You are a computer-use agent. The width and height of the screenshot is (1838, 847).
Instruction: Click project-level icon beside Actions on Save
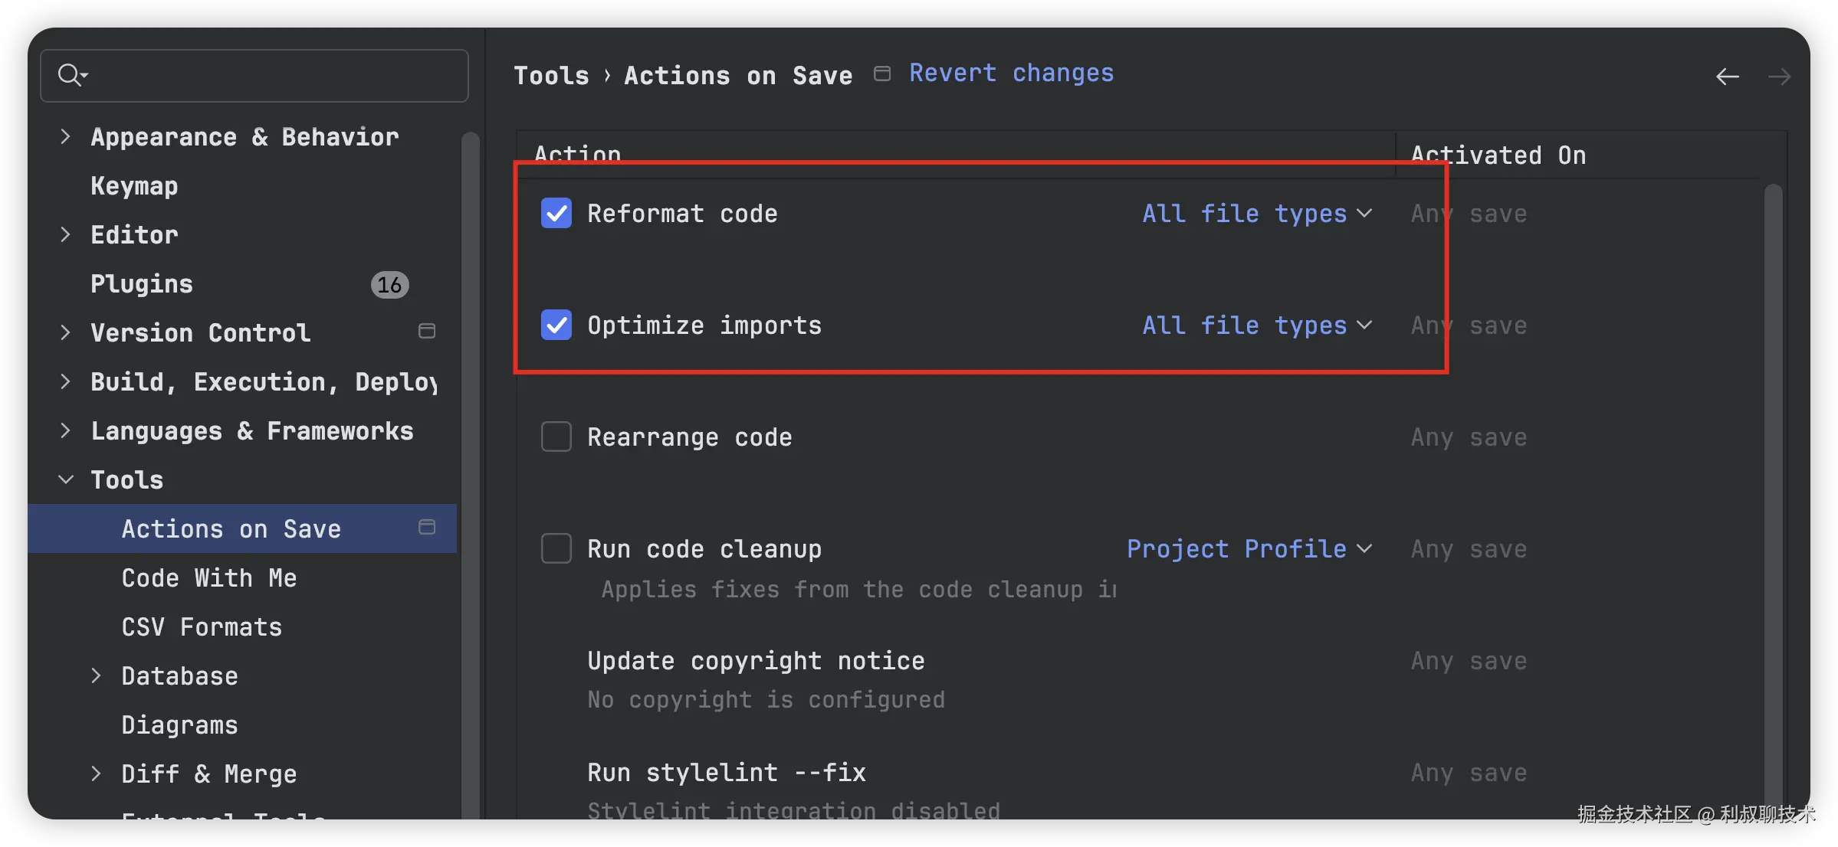(427, 527)
